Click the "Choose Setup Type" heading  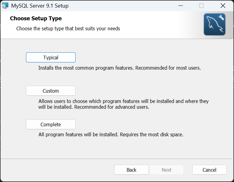tap(36, 18)
